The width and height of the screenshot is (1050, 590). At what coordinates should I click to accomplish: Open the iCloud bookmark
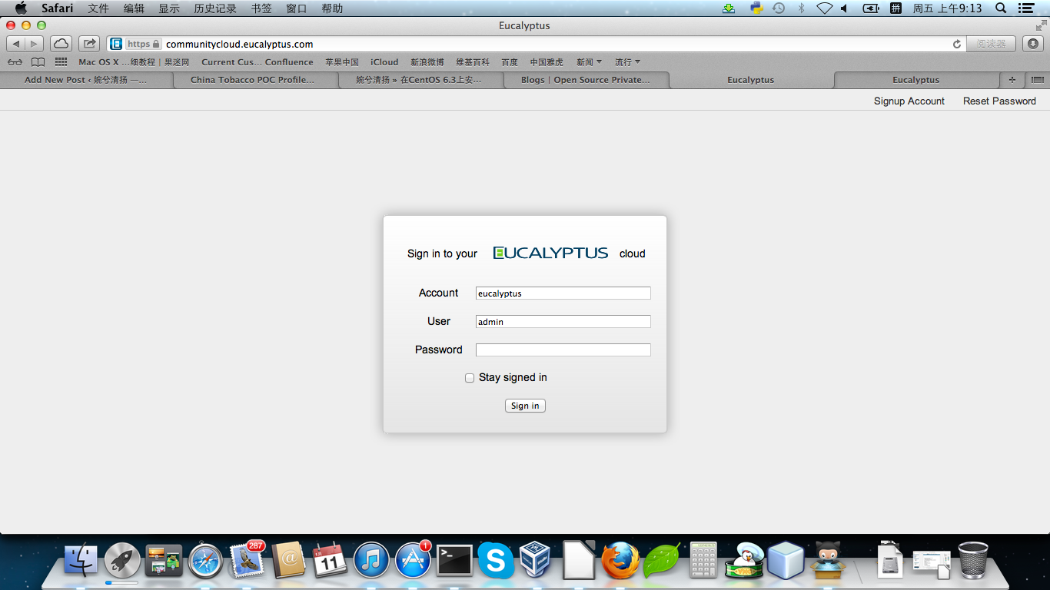point(384,62)
